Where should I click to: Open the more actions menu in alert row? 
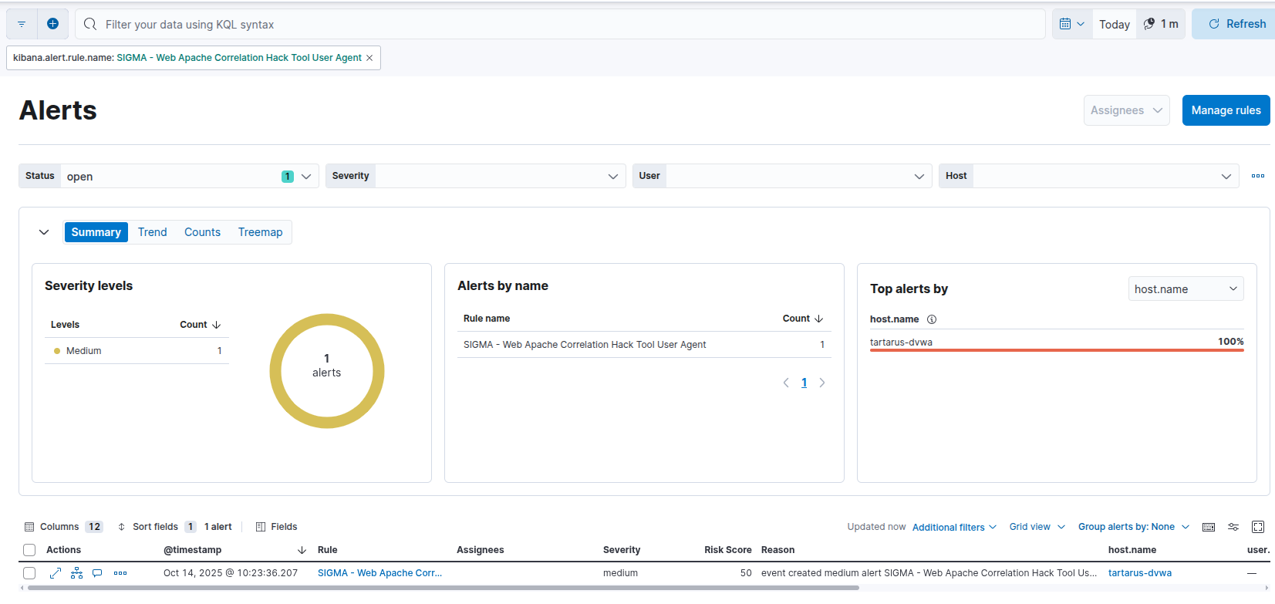[x=120, y=573]
